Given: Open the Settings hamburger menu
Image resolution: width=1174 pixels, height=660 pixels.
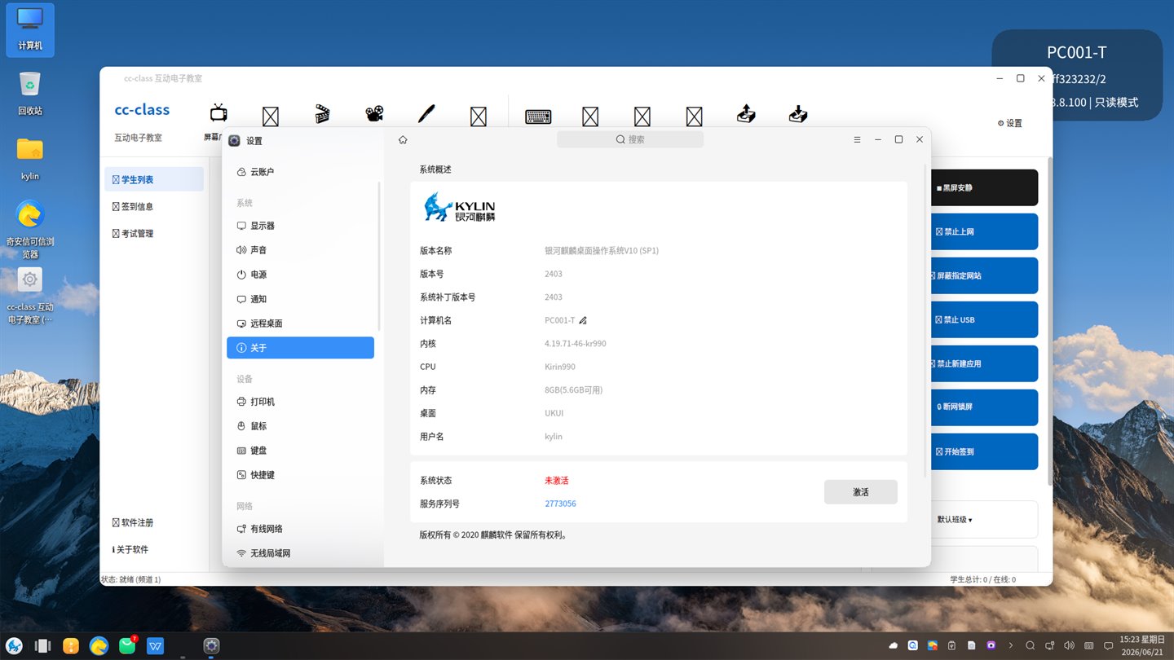Looking at the screenshot, I should tap(857, 140).
